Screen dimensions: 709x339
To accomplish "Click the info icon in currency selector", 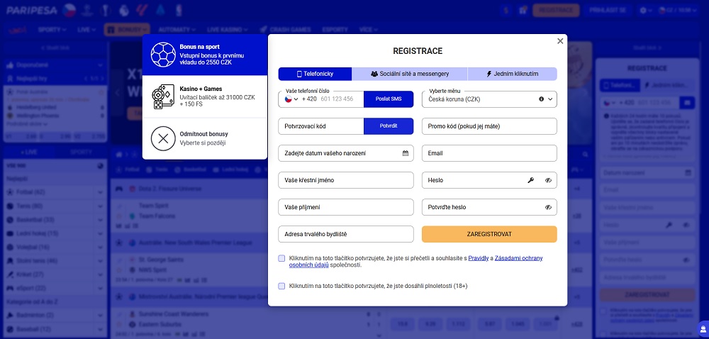I will [x=541, y=99].
